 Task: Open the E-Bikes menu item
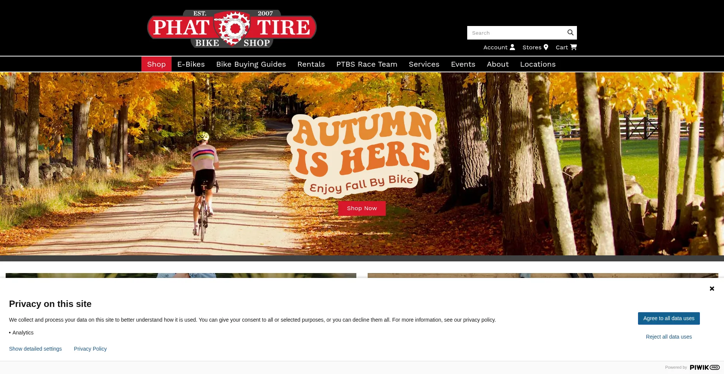tap(191, 64)
